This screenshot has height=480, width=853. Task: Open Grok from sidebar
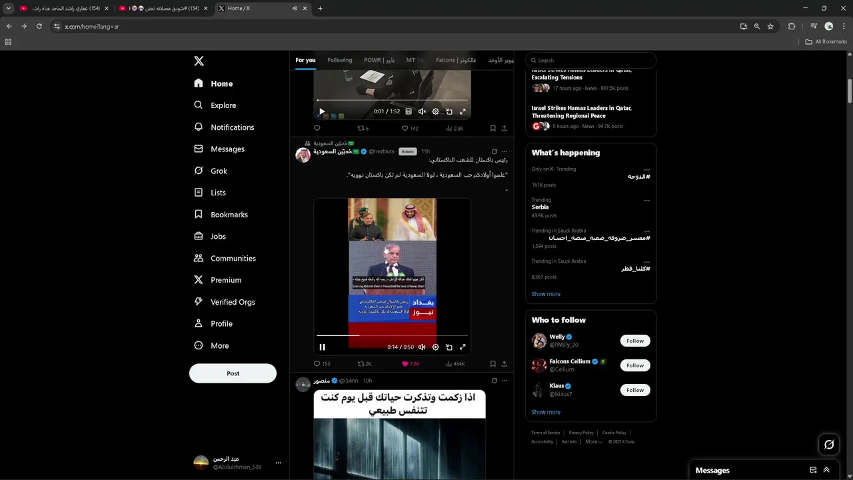(x=211, y=171)
